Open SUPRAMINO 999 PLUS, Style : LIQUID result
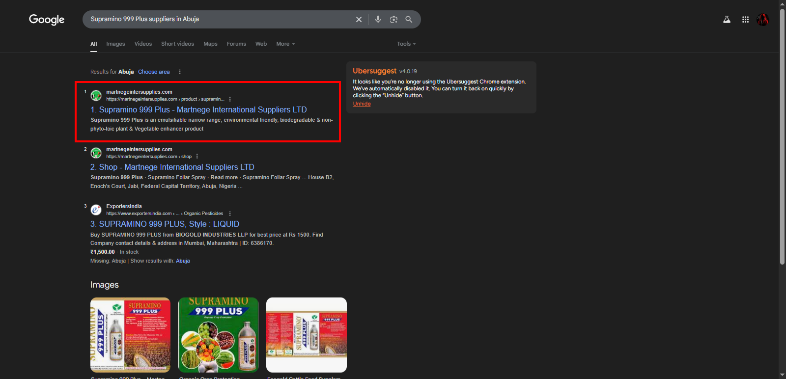786x379 pixels. pyautogui.click(x=165, y=224)
